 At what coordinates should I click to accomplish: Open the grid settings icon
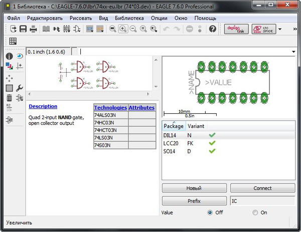[x=13, y=41]
